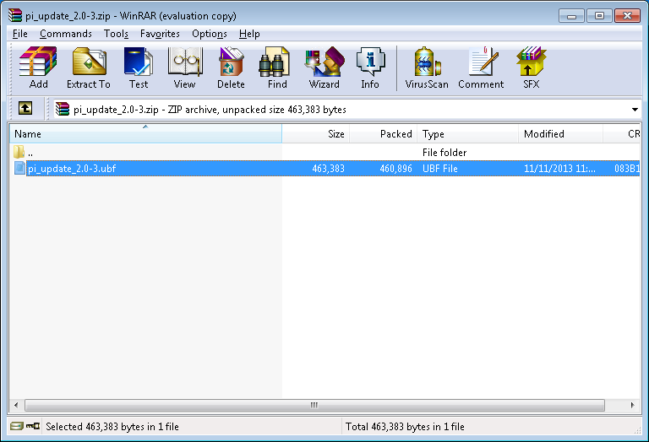Click the parent folder '..' icon

[19, 152]
